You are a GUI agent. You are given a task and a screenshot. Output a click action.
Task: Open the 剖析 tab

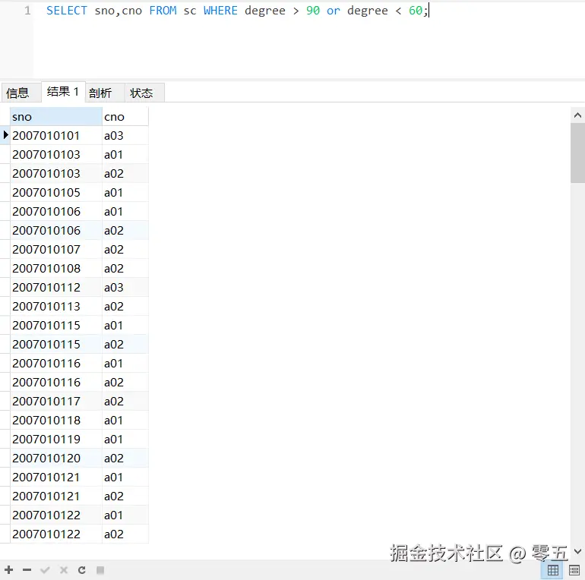[x=105, y=93]
